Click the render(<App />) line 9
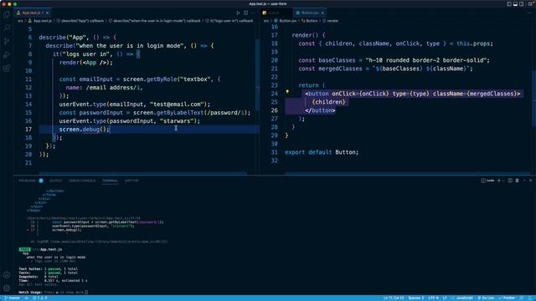Viewport: 536px width, 301px height. [x=85, y=63]
